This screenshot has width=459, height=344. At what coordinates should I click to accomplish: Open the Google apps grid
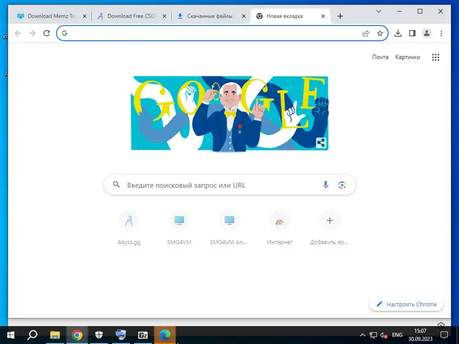[436, 57]
